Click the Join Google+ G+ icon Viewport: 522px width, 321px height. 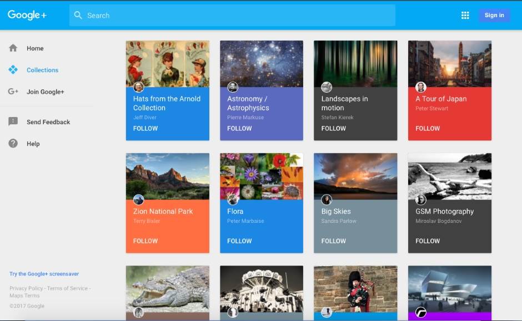point(13,91)
